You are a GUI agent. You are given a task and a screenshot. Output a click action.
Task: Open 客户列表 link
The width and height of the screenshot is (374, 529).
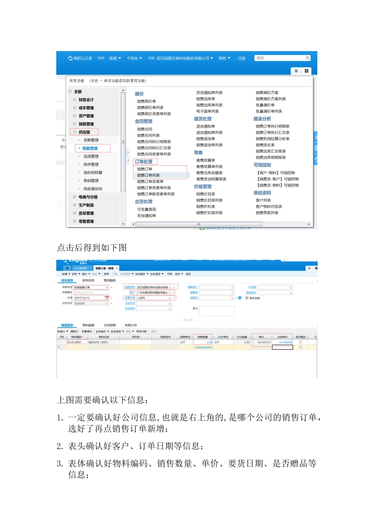click(x=263, y=201)
